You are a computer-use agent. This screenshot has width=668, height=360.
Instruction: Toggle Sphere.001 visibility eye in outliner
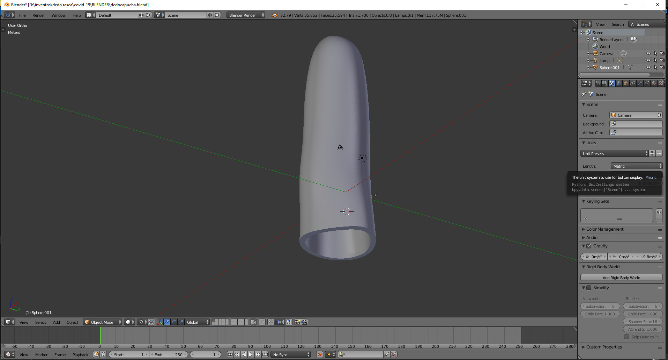pyautogui.click(x=648, y=67)
